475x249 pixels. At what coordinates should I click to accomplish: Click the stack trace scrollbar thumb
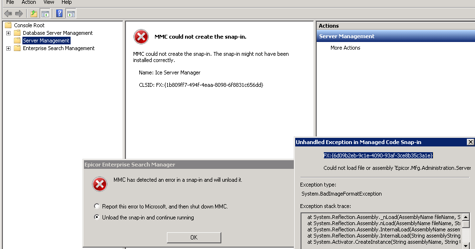point(466,224)
